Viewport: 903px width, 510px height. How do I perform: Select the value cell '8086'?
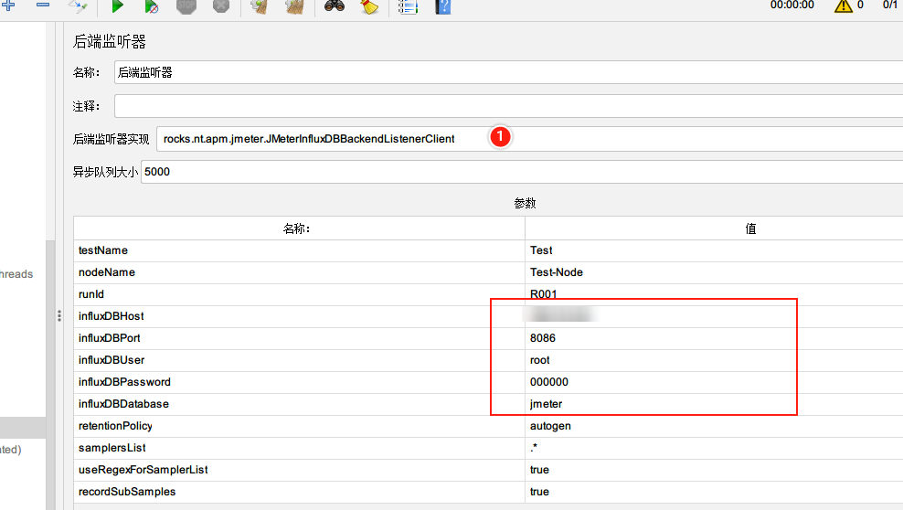pyautogui.click(x=714, y=338)
